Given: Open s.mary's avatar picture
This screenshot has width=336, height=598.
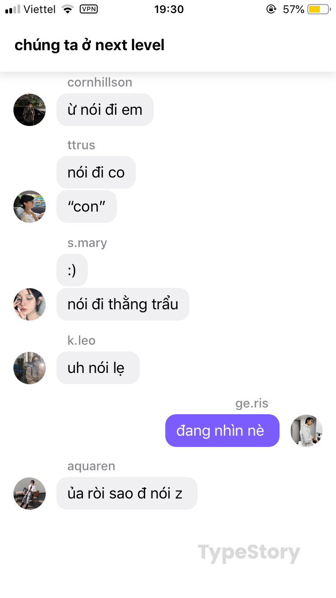Looking at the screenshot, I should tap(30, 304).
